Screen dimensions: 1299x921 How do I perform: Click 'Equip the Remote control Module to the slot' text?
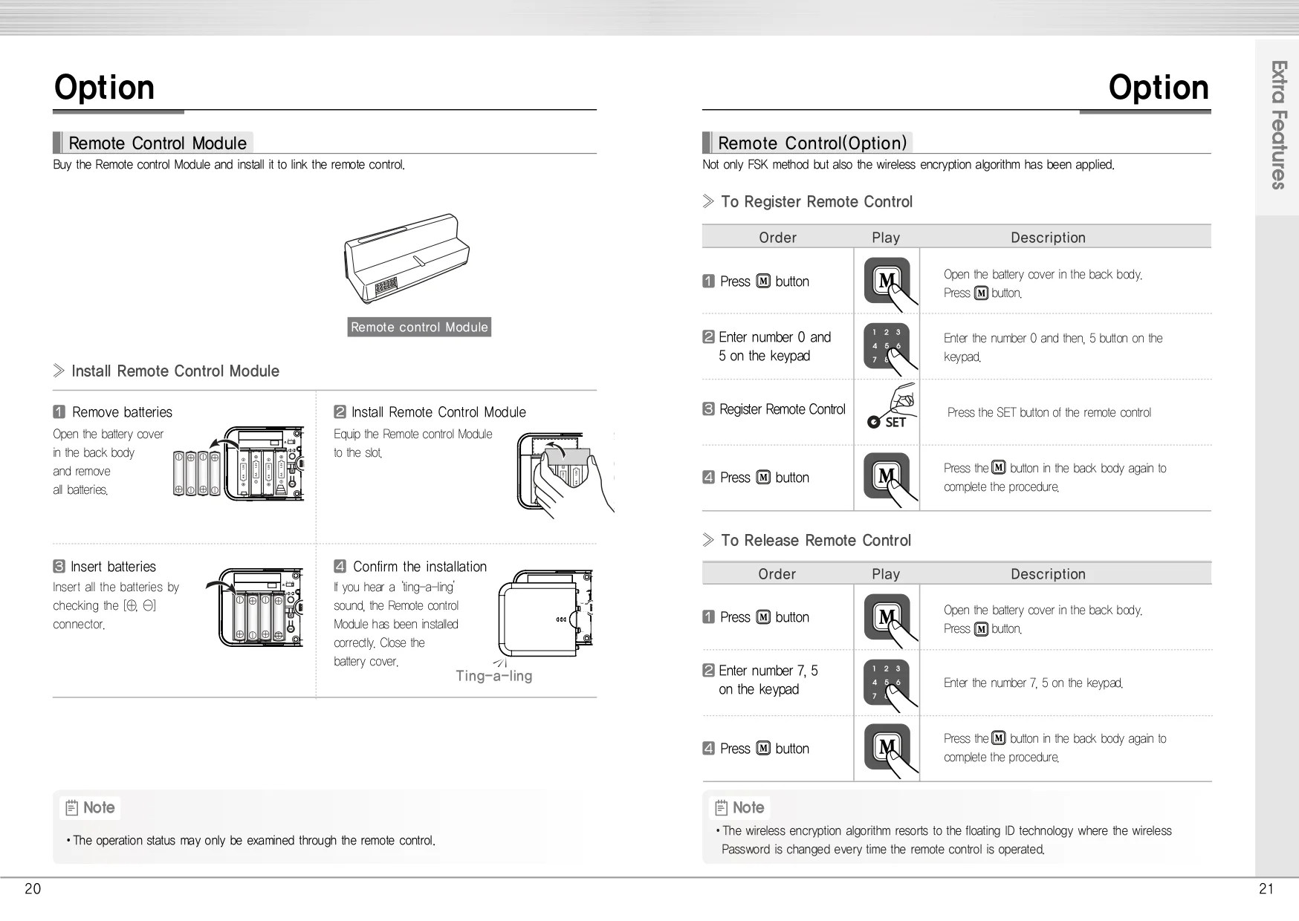(413, 443)
